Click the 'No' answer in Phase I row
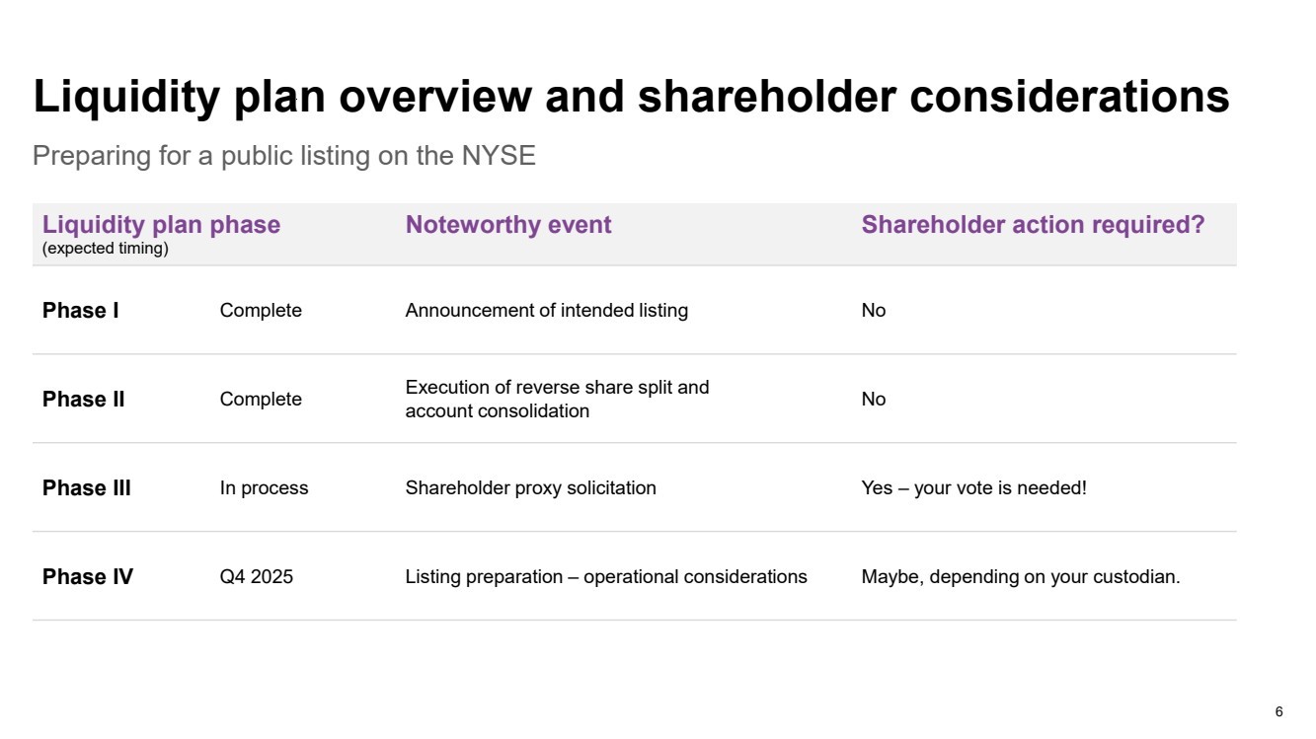The width and height of the screenshot is (1316, 739). (874, 311)
